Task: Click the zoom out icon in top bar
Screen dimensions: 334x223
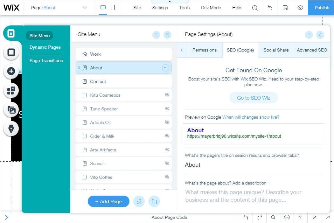Action: (255, 8)
